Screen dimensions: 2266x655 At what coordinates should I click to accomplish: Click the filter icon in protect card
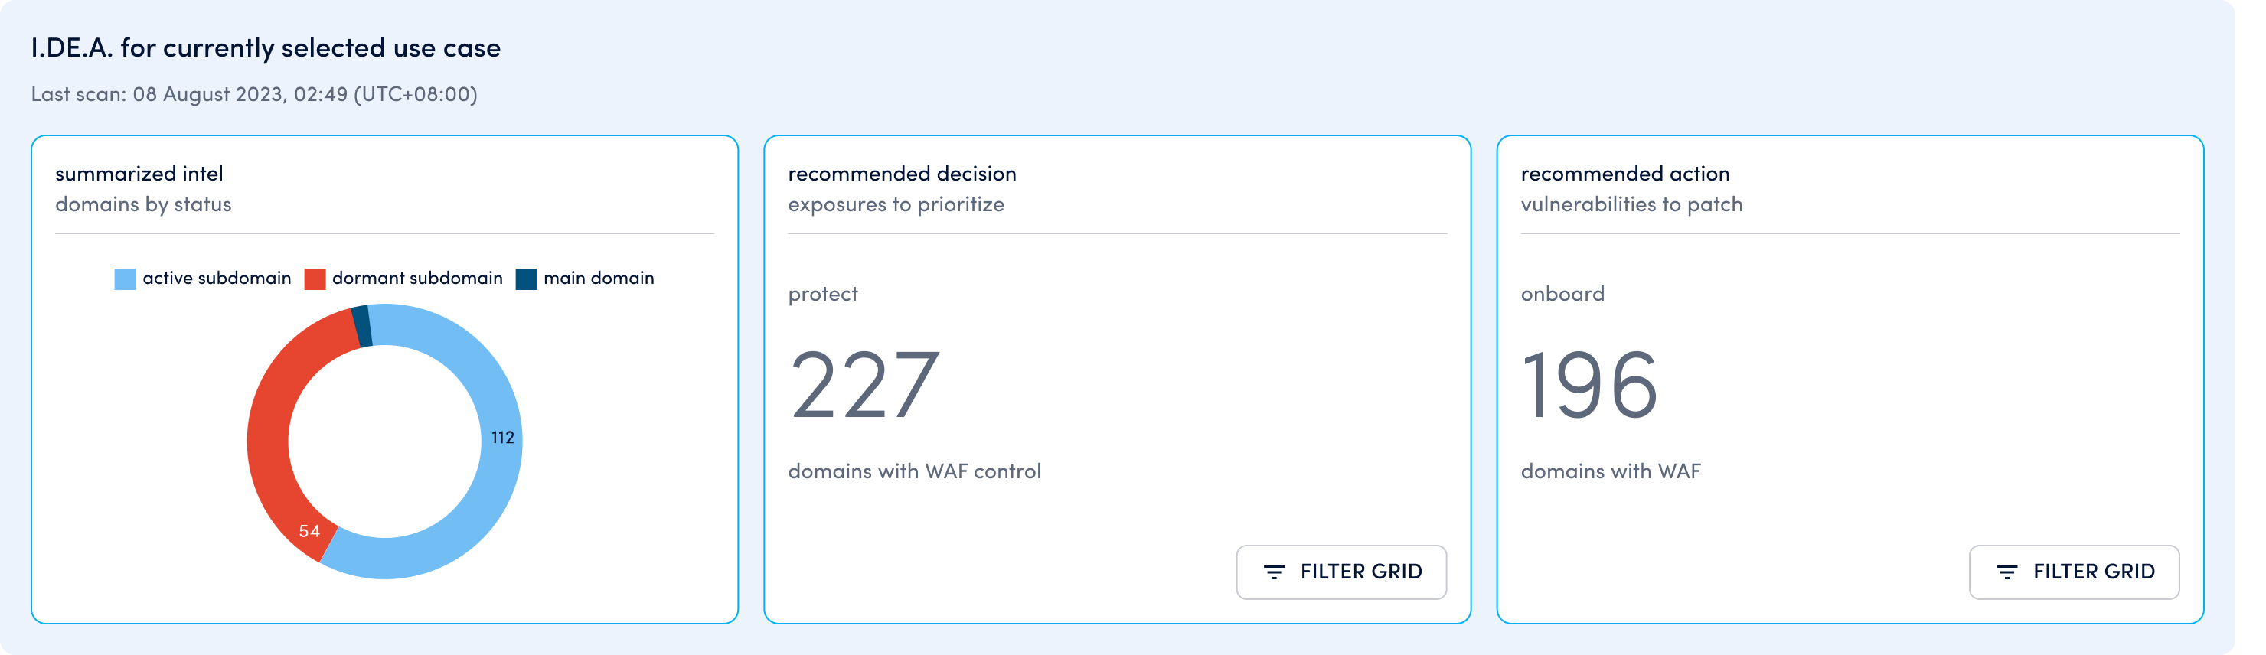click(x=1273, y=572)
